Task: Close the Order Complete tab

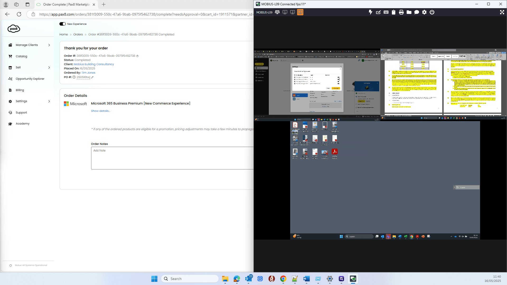Action: (x=94, y=4)
